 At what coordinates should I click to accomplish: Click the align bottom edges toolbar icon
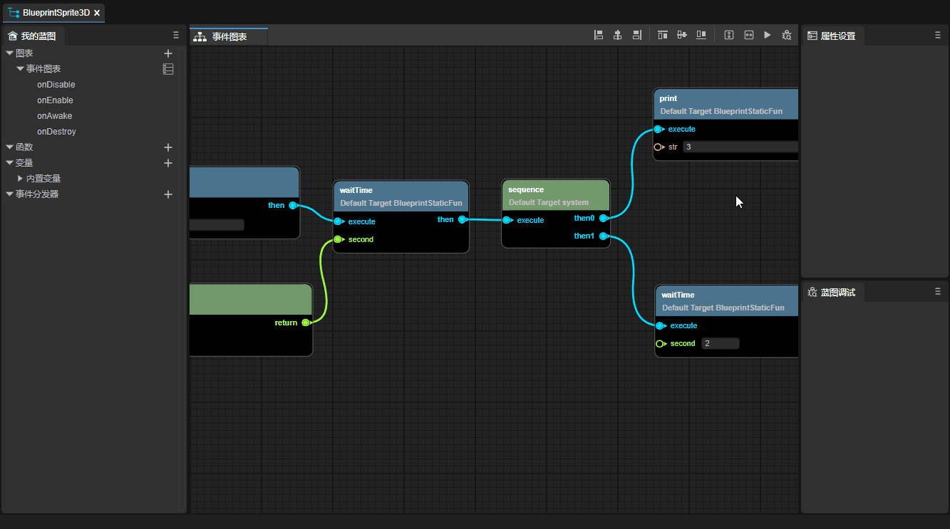pos(701,35)
